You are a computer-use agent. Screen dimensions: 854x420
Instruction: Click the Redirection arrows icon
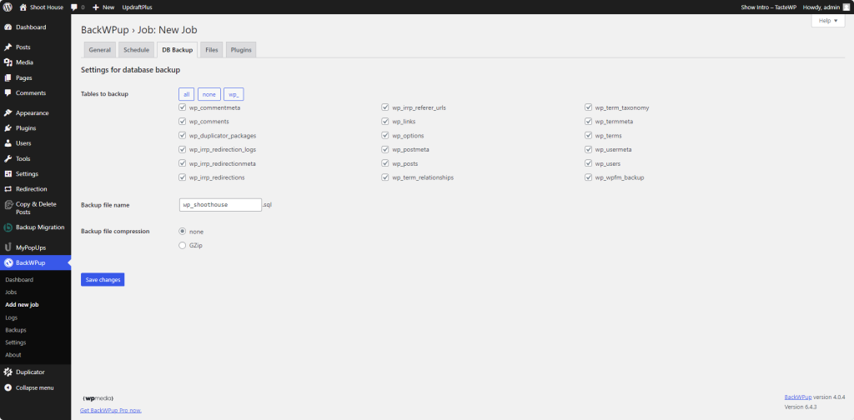[8, 189]
